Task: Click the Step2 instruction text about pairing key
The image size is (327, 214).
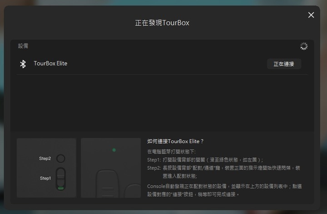Action: point(223,172)
